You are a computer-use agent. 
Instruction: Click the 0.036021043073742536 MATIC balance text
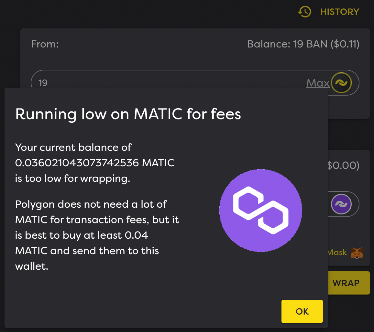coord(95,163)
